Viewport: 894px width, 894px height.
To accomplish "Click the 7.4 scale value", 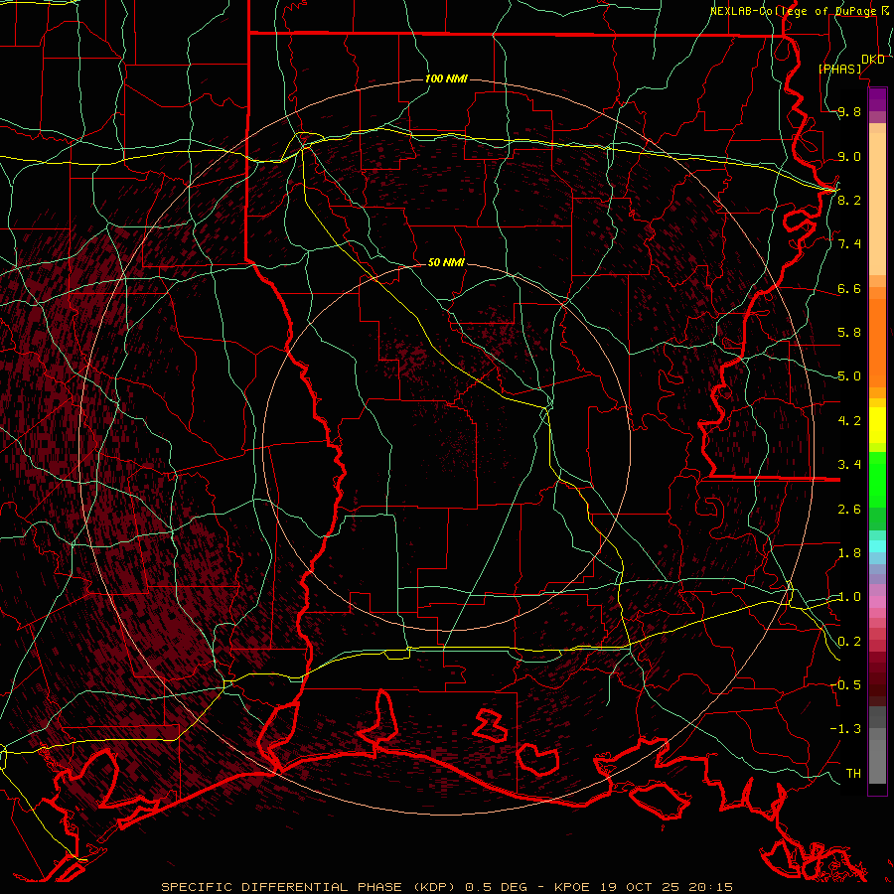I will click(849, 244).
